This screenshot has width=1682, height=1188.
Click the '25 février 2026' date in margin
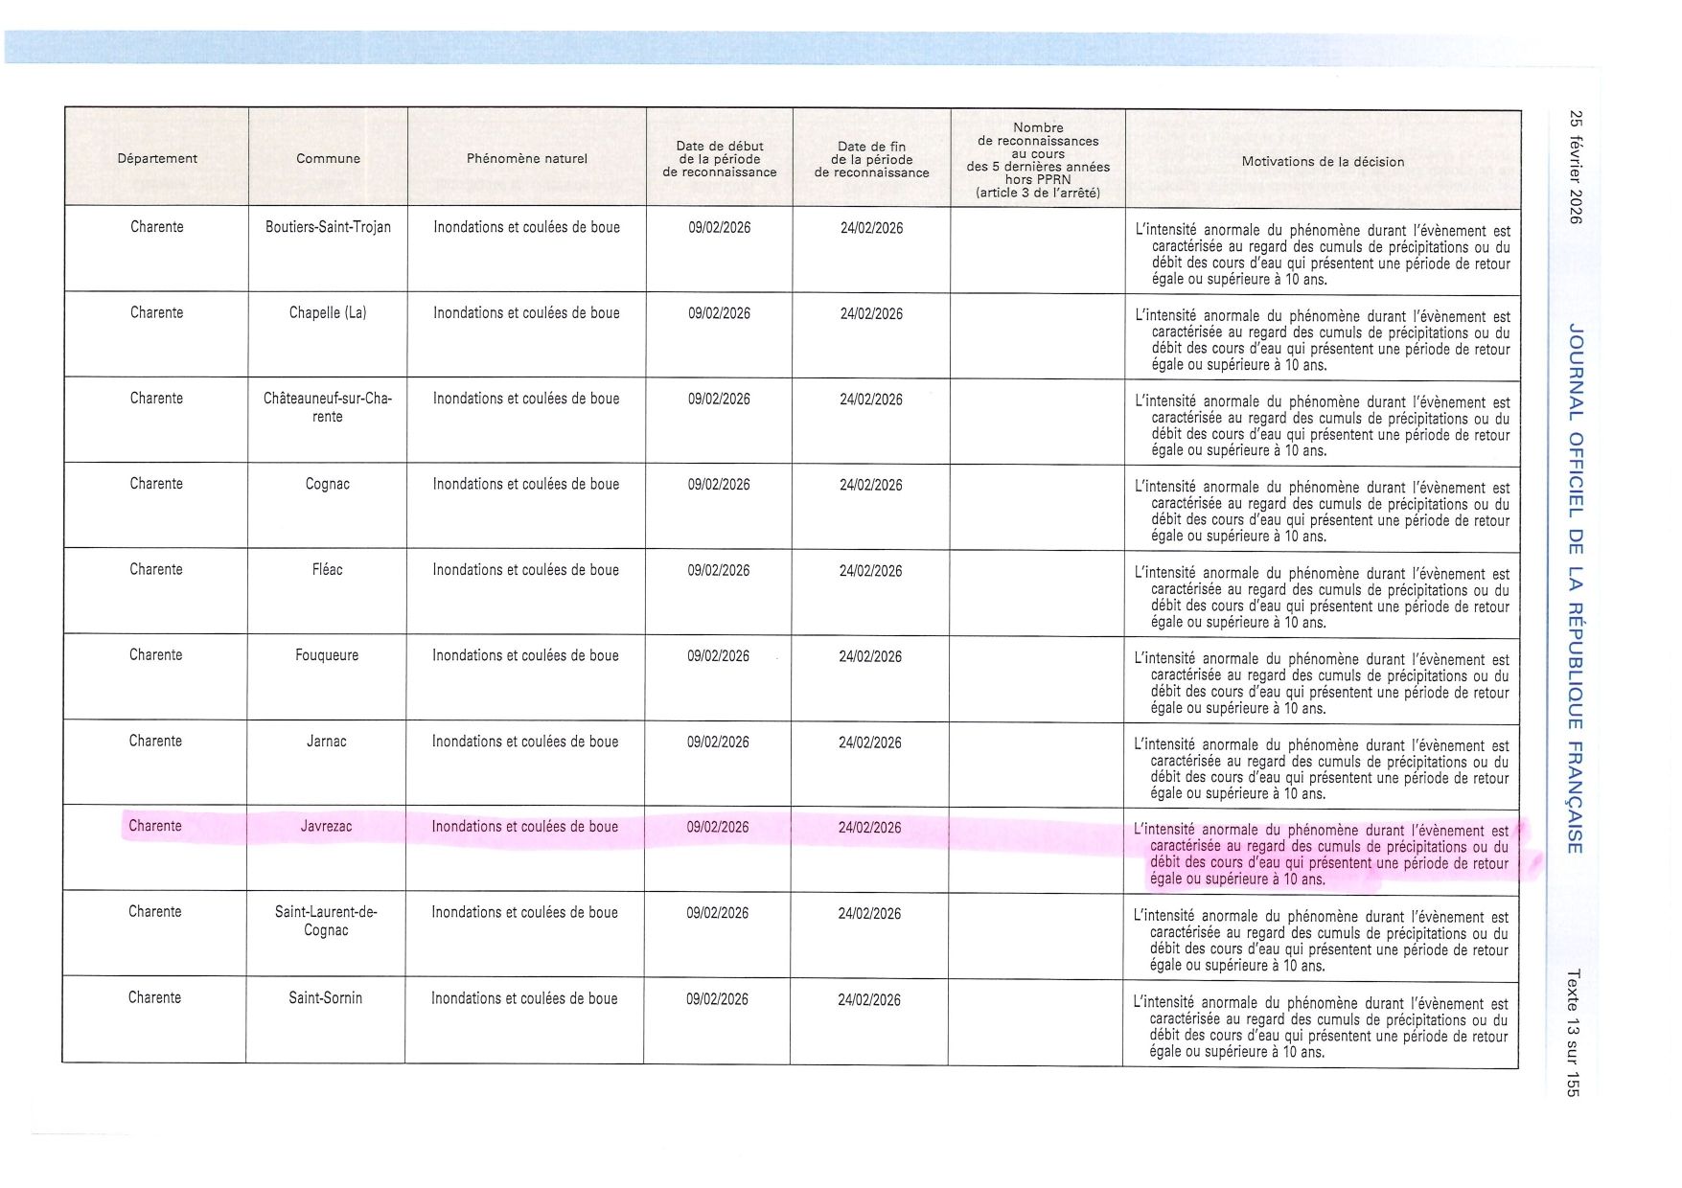click(1575, 167)
